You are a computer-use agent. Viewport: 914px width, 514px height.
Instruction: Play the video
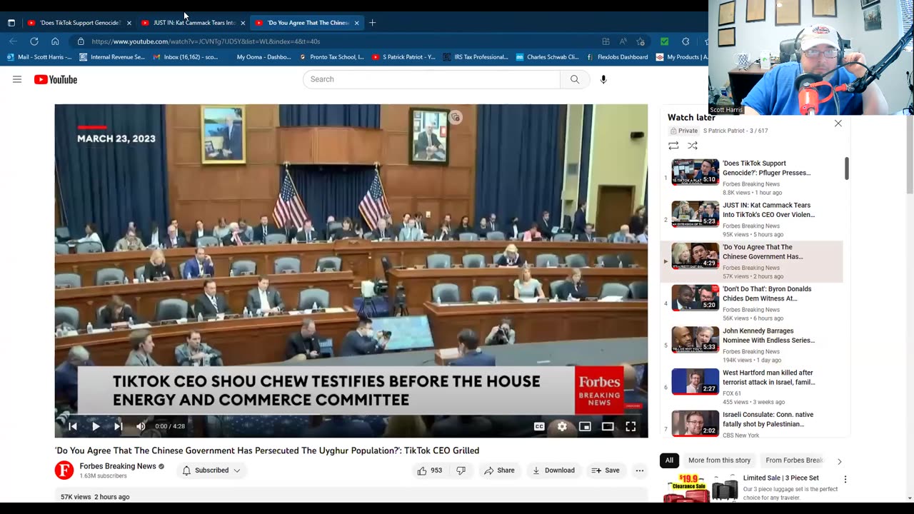(96, 426)
